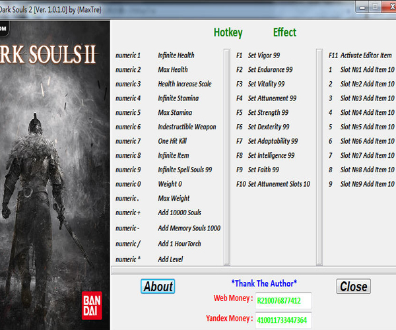Select Slot №9 Add Item 10 text
This screenshot has width=396, height=330.
368,184
